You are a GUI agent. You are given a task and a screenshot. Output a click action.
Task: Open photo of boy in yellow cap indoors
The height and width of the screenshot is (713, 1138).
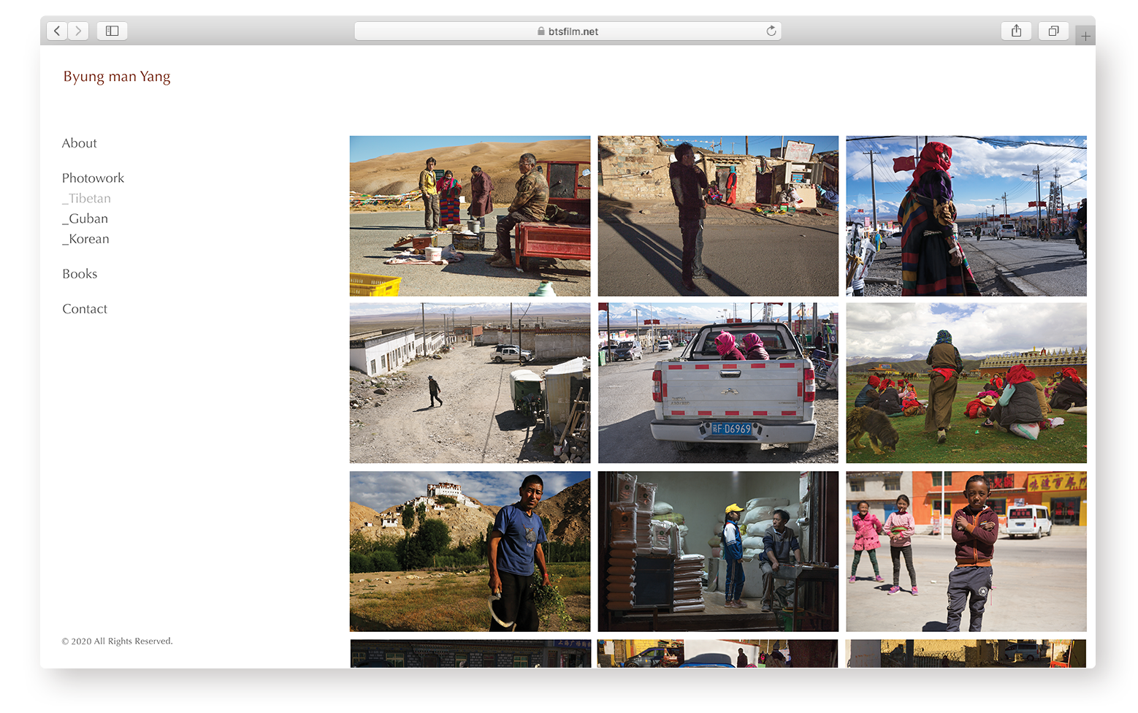coord(718,551)
